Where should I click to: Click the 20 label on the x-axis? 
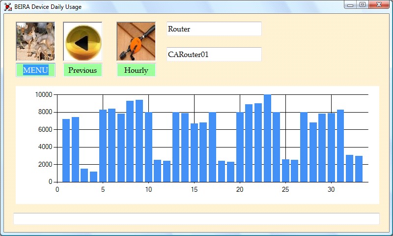pyautogui.click(x=240, y=190)
